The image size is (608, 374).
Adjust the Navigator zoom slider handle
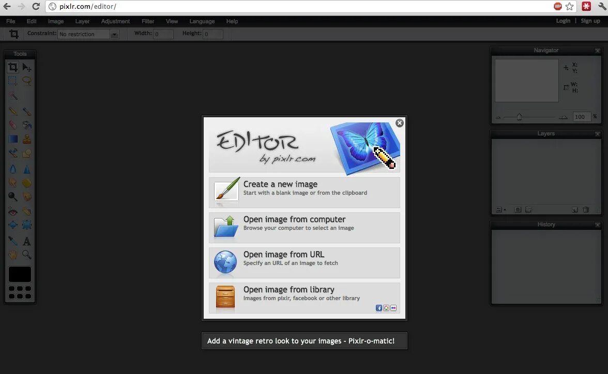pos(519,117)
